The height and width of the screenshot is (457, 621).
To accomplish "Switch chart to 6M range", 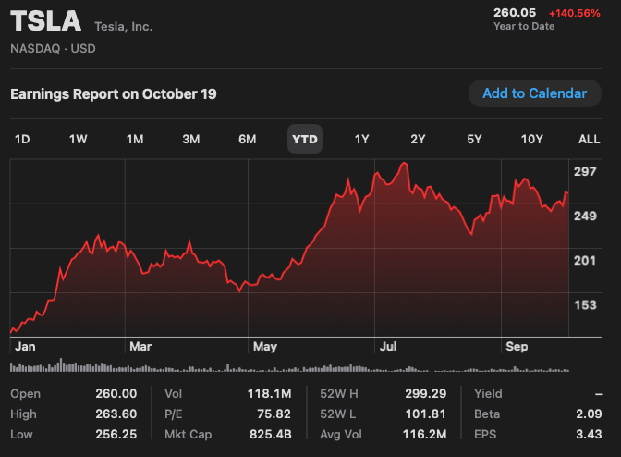I will click(x=247, y=139).
